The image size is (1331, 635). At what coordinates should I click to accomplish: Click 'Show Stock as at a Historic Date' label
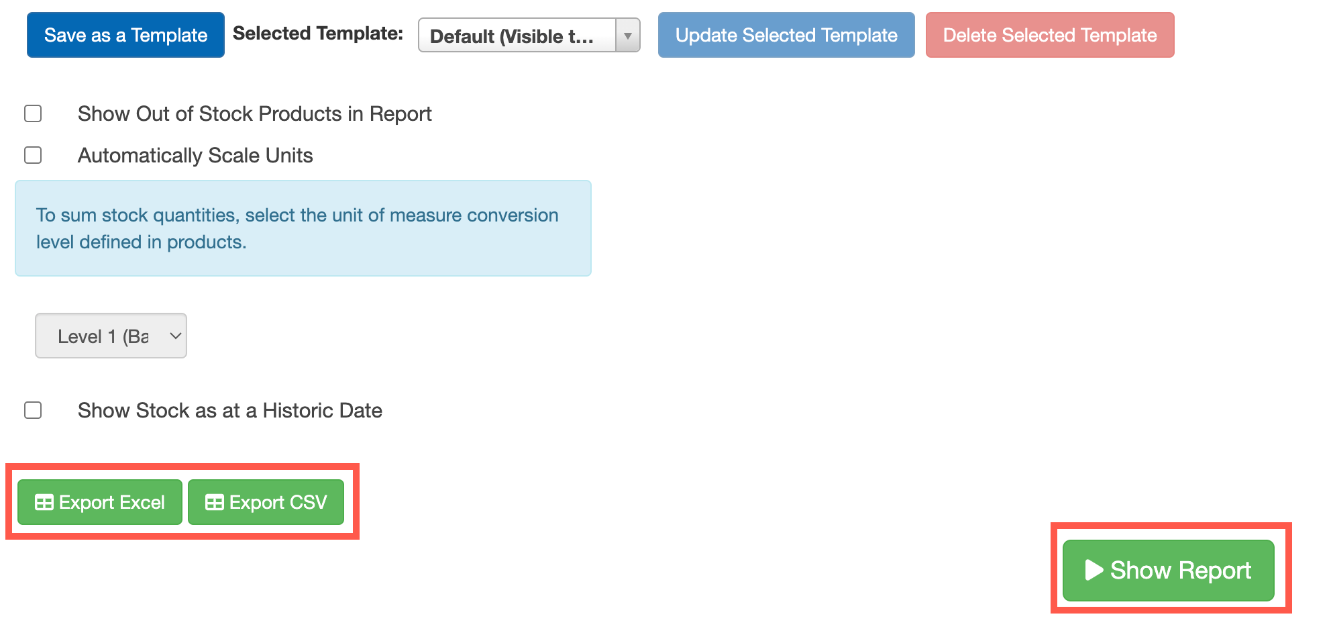tap(230, 410)
